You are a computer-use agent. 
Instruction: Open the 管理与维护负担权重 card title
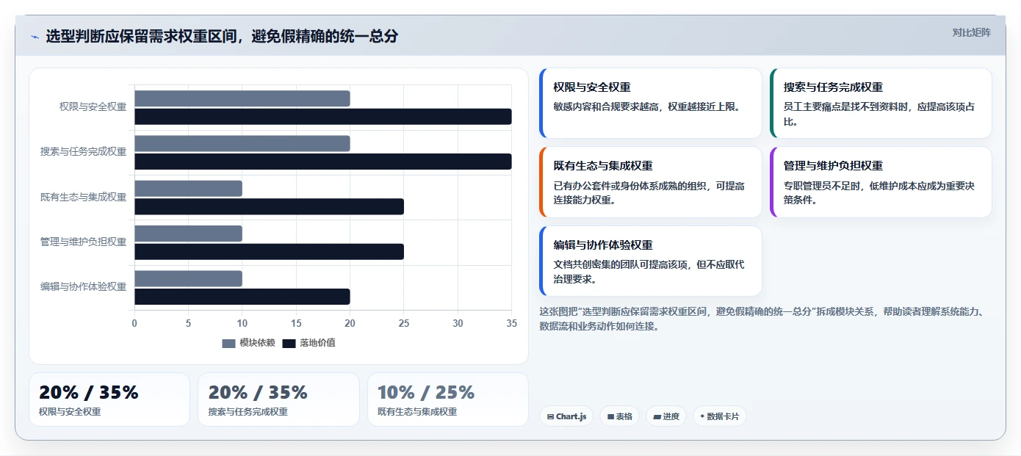click(833, 166)
